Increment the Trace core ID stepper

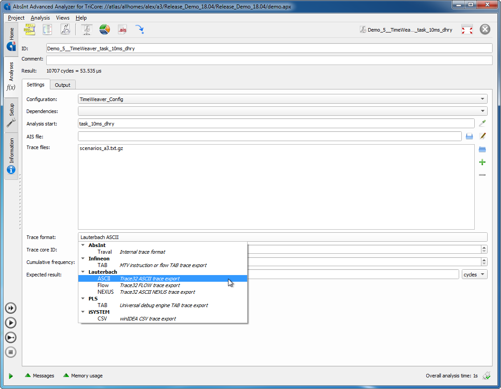coord(484,247)
